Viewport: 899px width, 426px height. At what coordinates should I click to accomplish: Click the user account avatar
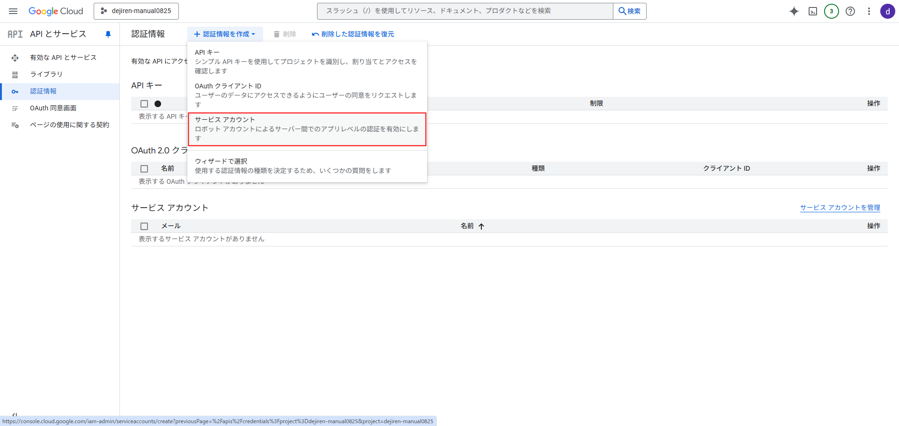[x=887, y=11]
